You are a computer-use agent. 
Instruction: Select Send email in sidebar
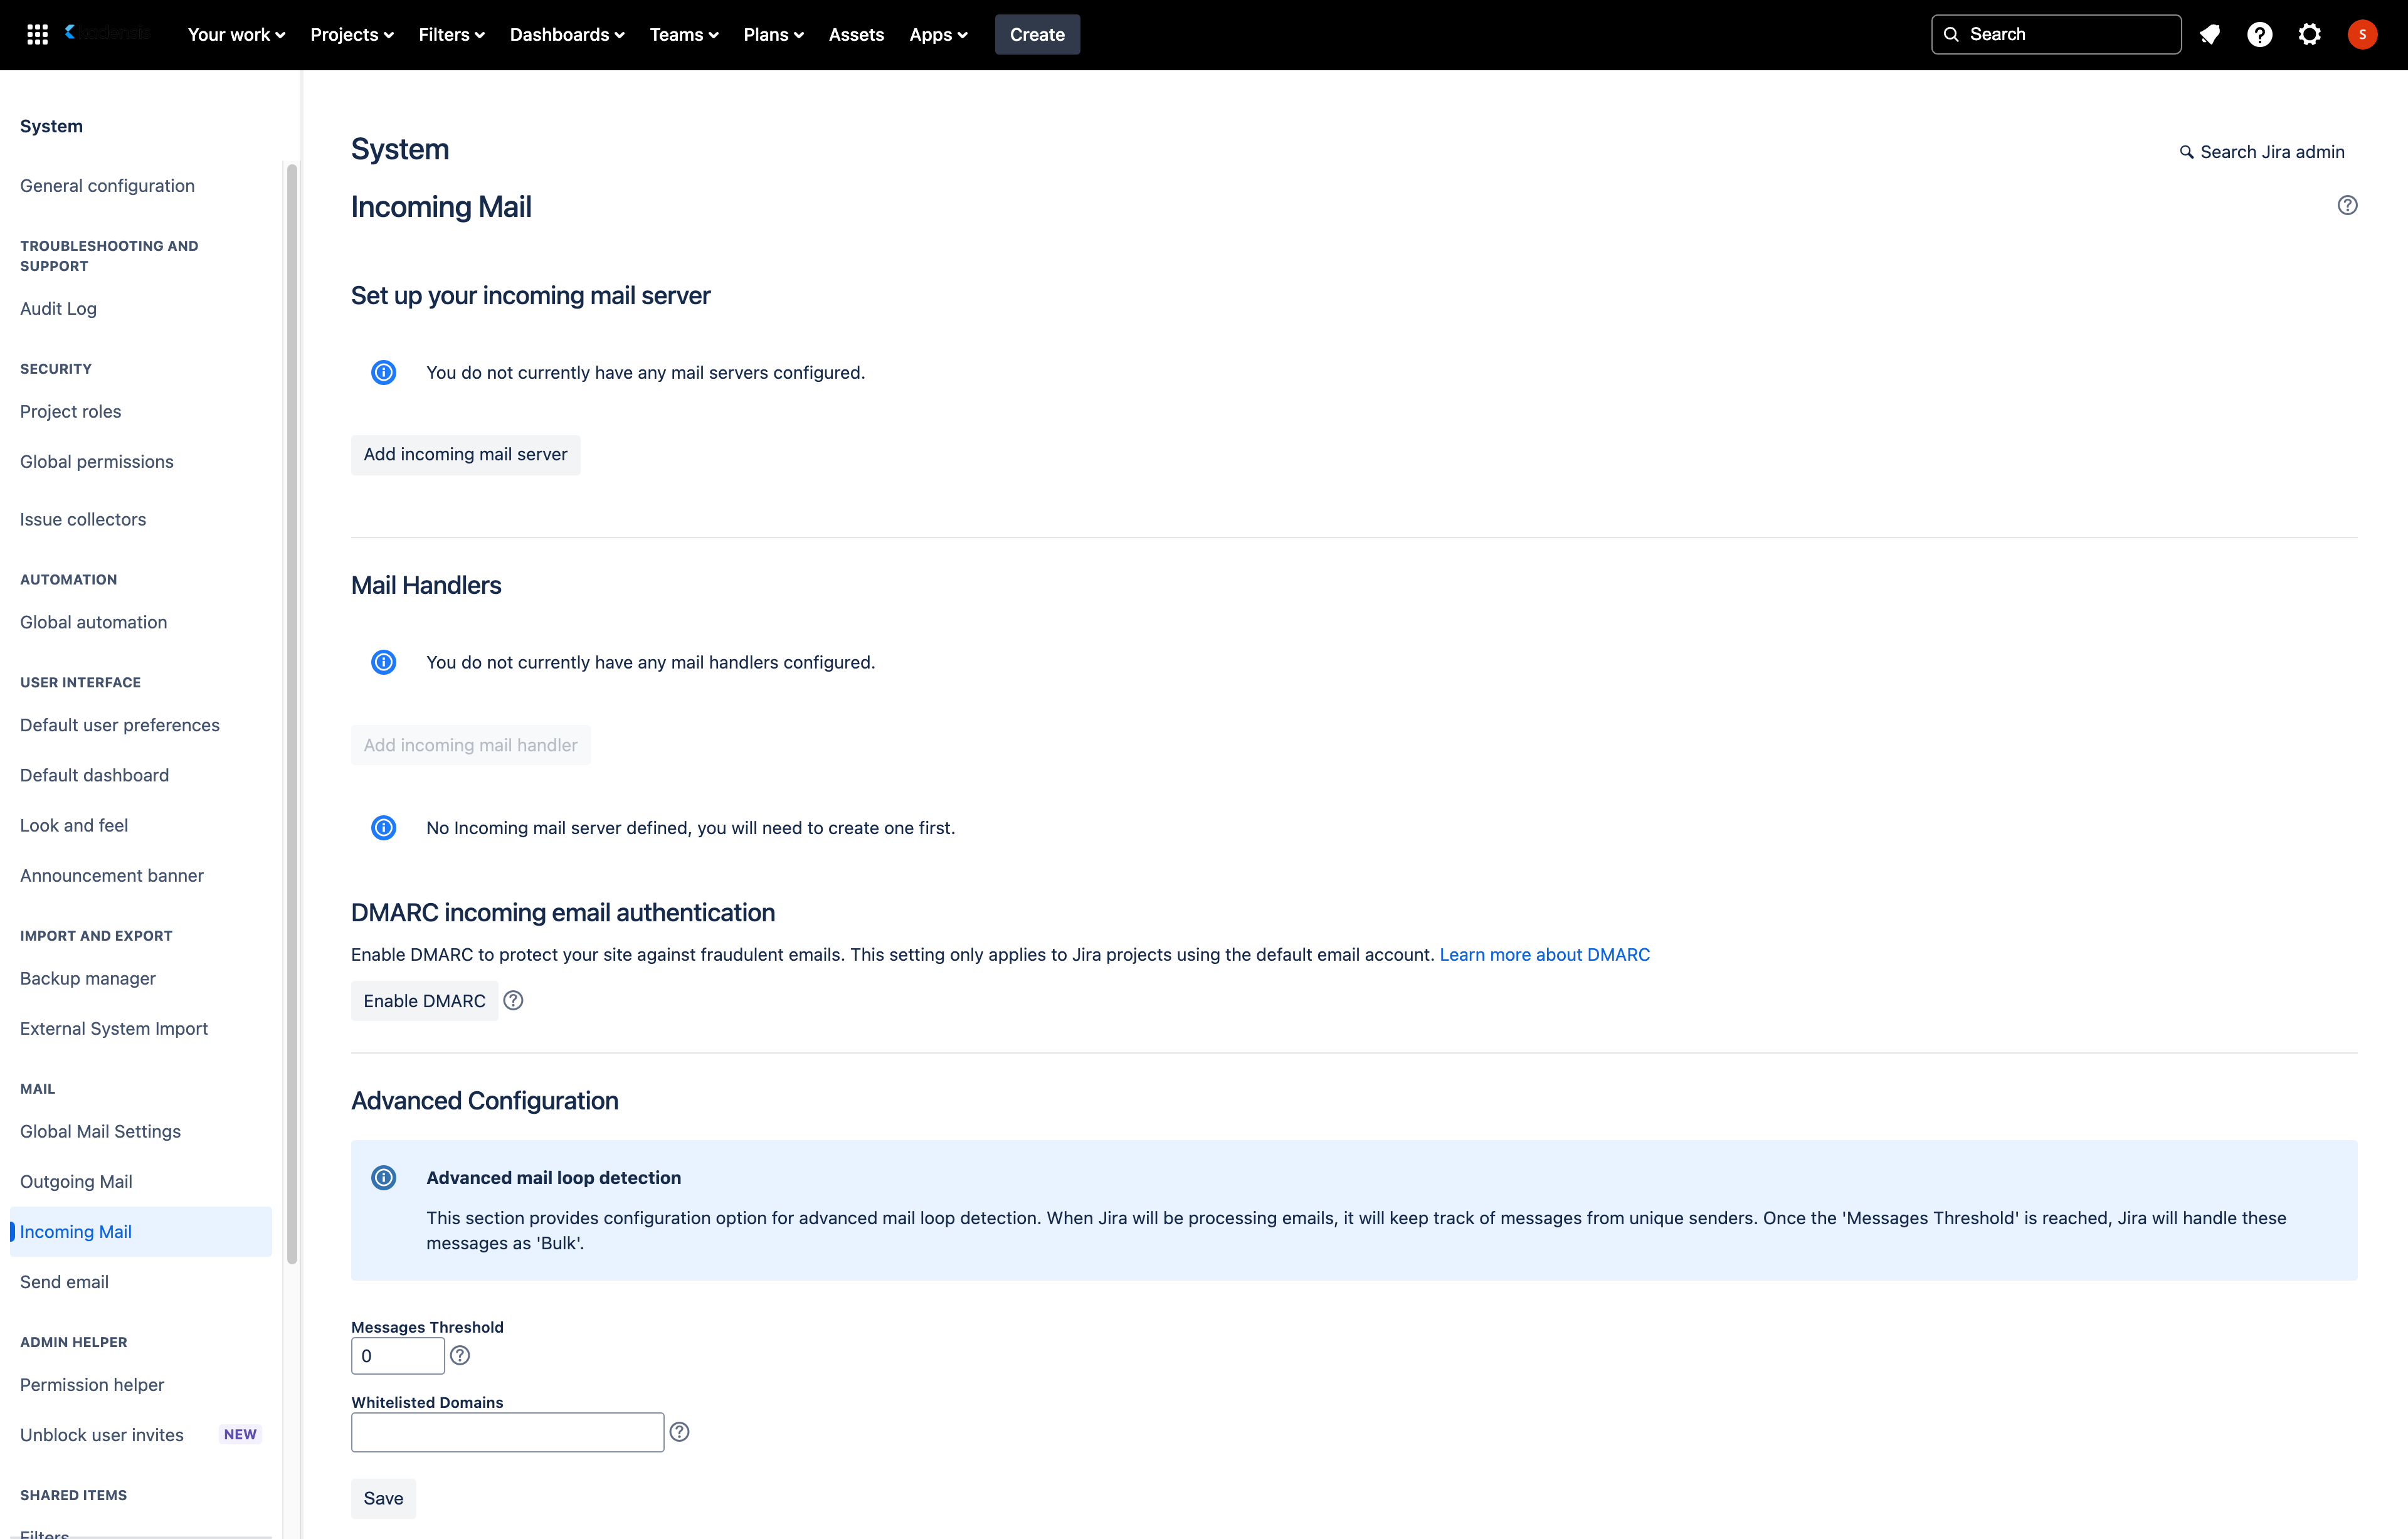[64, 1282]
